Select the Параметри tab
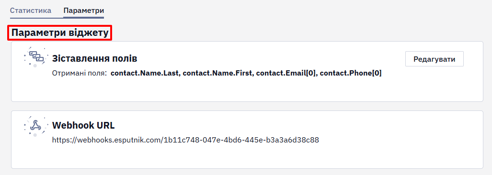 [83, 11]
